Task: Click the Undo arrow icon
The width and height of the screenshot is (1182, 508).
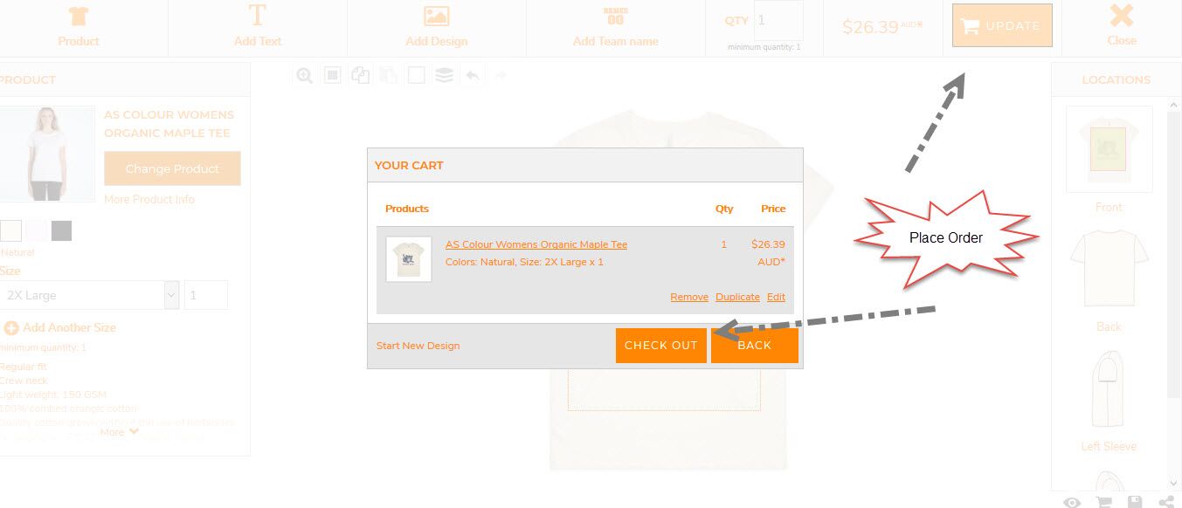Action: pyautogui.click(x=473, y=75)
